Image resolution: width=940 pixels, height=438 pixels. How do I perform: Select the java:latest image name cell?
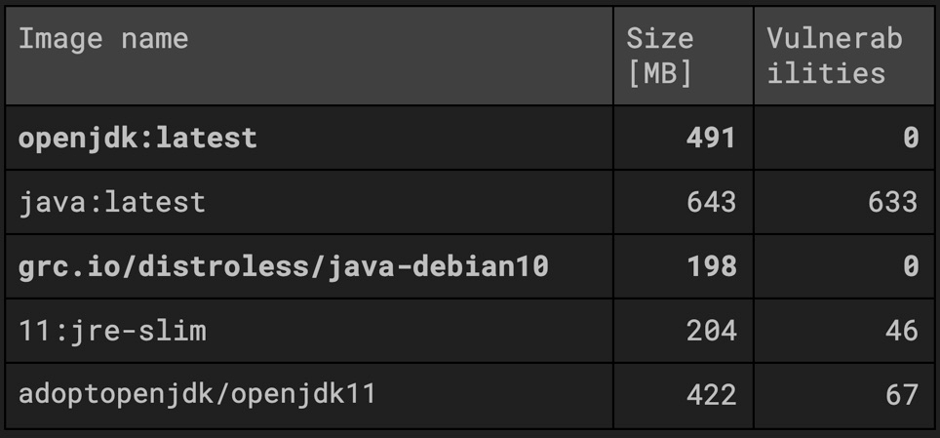112,202
